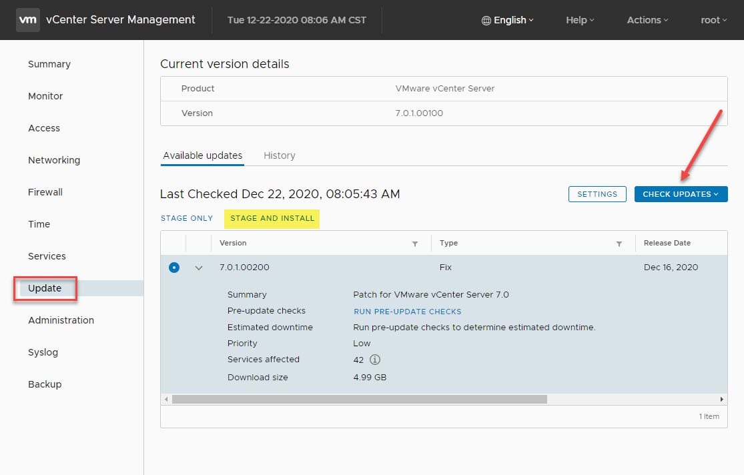
Task: Open the English language dropdown
Action: coord(507,20)
